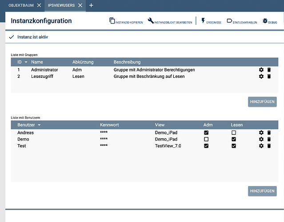This screenshot has height=222, width=284.
Task: Click the Name column header
Action: coord(37,62)
